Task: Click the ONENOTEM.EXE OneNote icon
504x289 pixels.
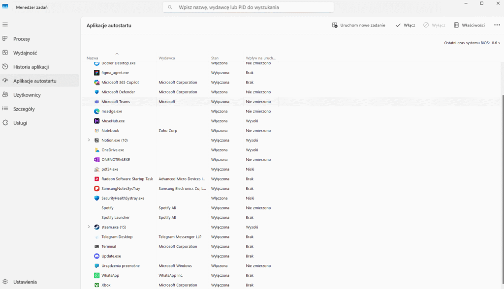Action: 97,160
